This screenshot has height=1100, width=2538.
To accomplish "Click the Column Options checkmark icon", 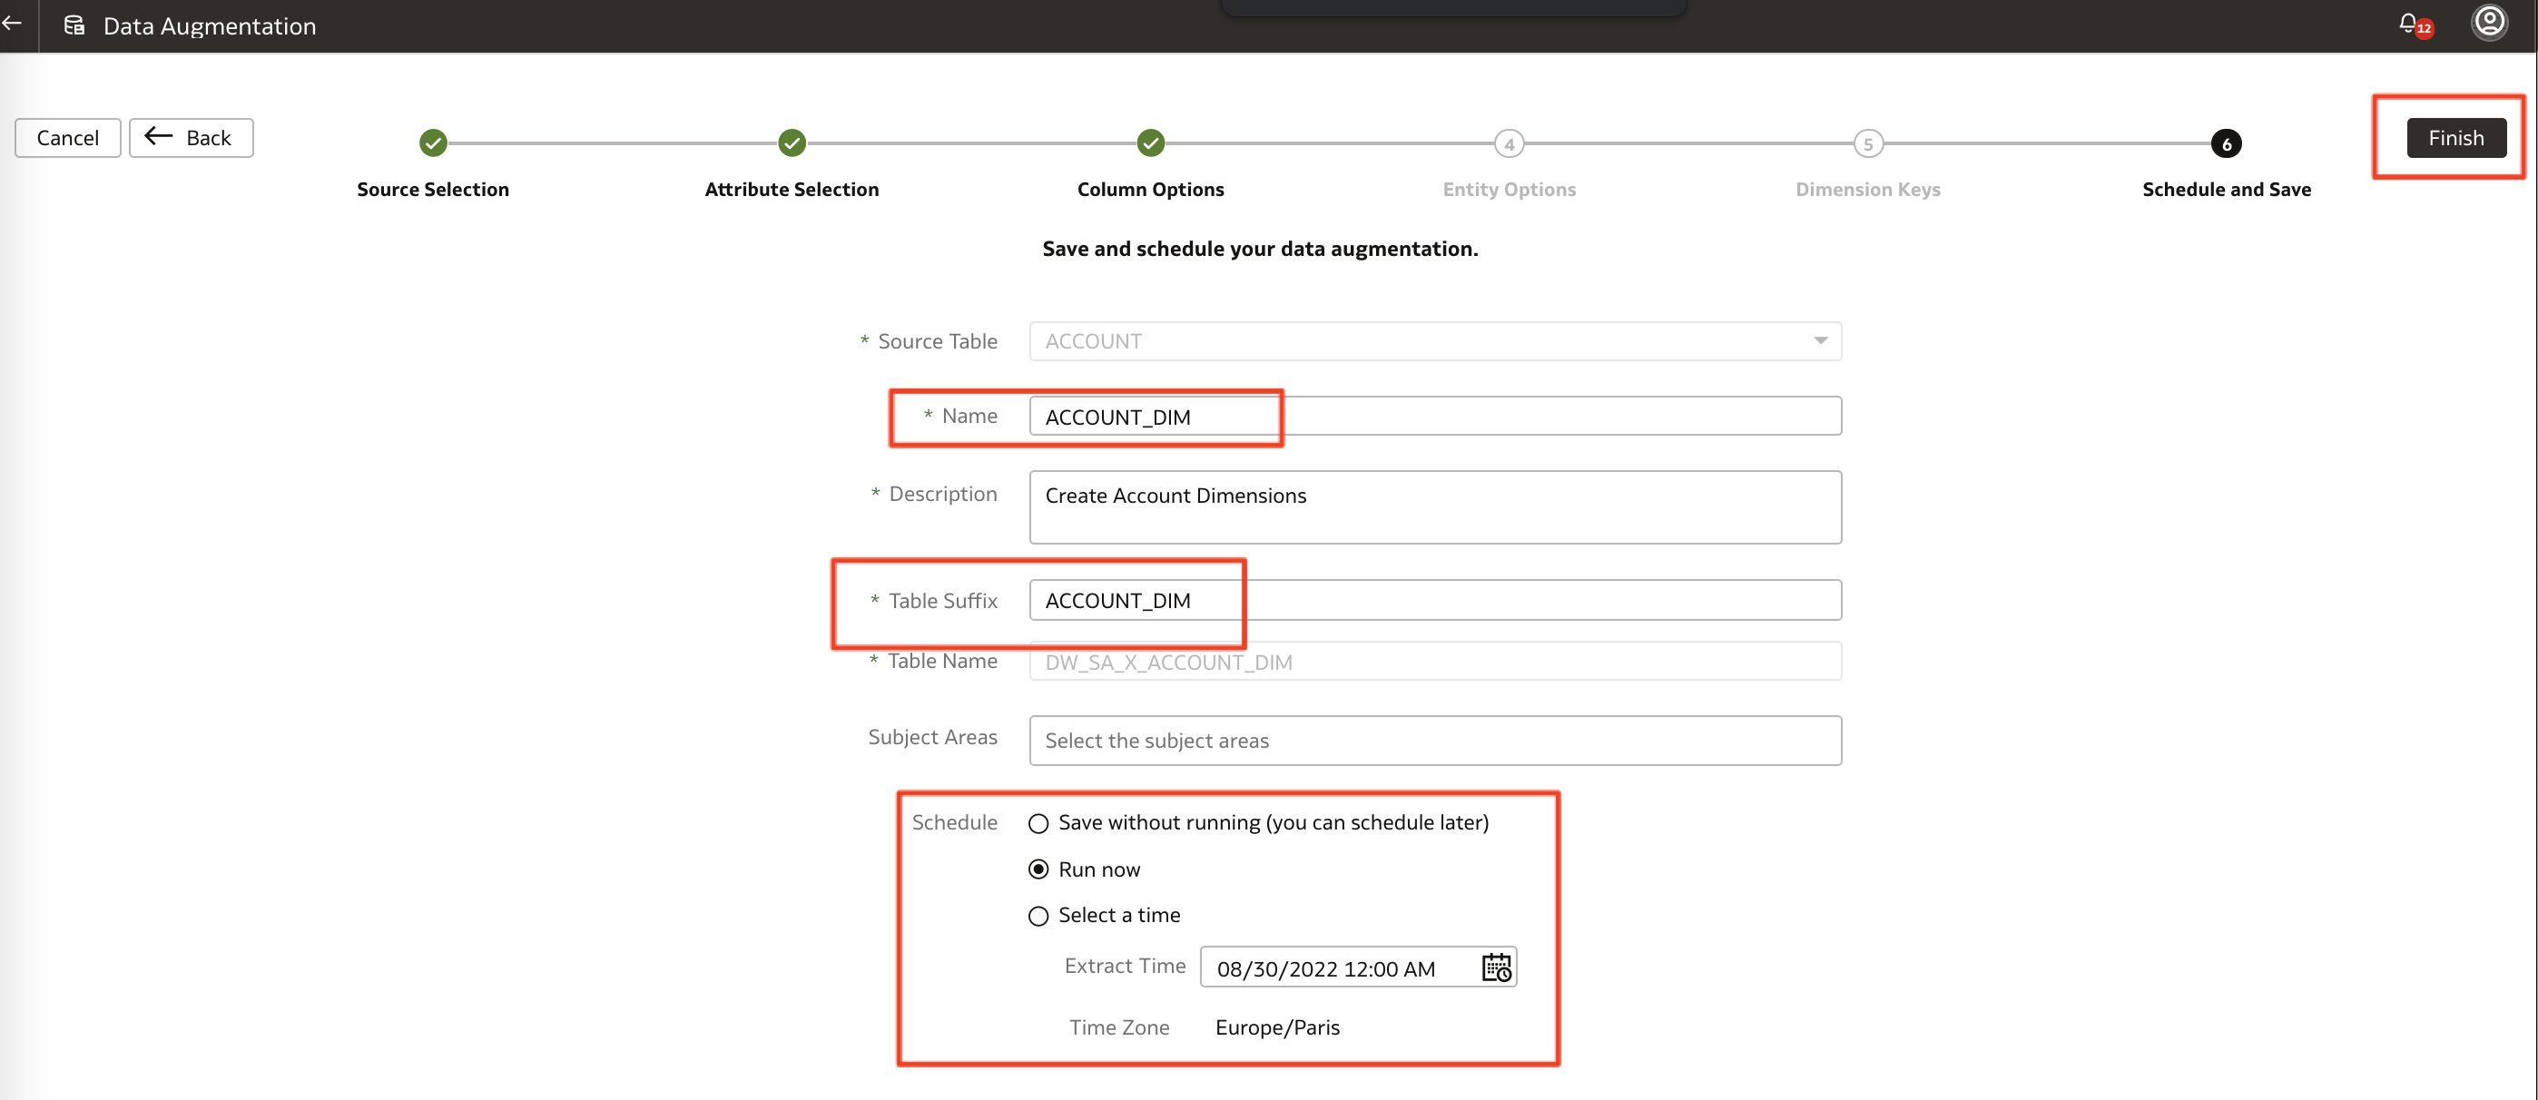I will tap(1150, 142).
